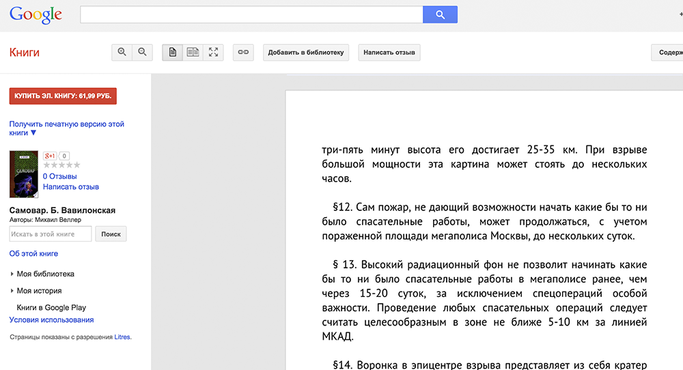The image size is (683, 370).
Task: Click Добавить в библиотеку button
Action: click(307, 53)
